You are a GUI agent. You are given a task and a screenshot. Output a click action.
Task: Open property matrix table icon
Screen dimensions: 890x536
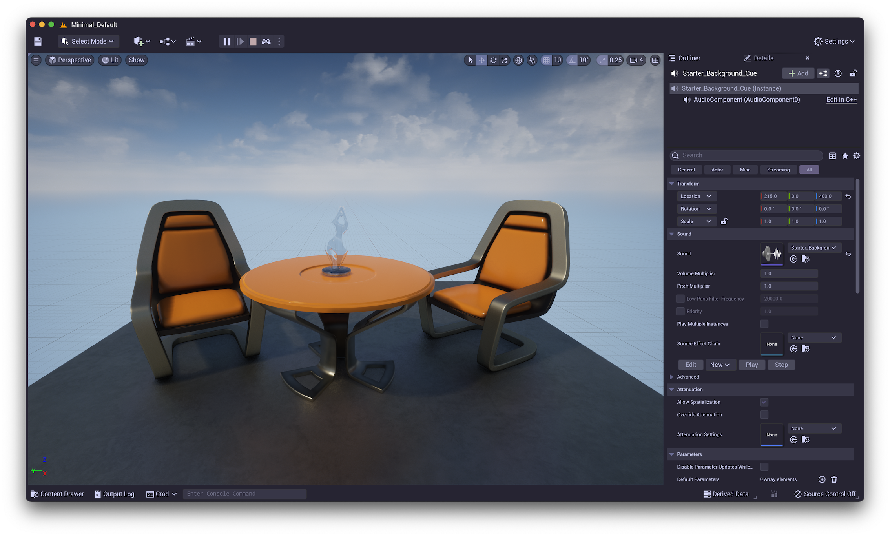click(x=832, y=156)
